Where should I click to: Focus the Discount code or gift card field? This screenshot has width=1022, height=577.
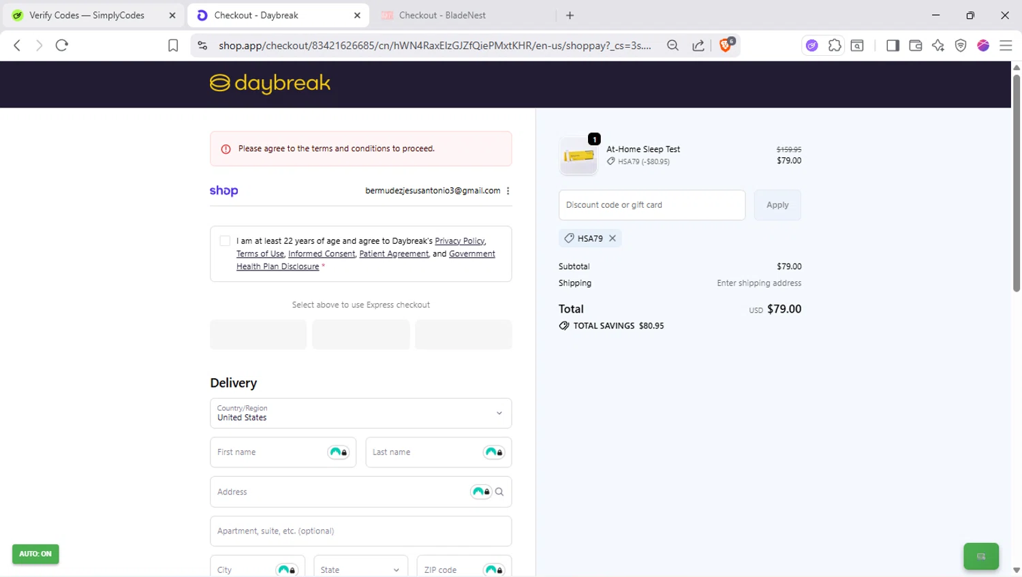(652, 205)
